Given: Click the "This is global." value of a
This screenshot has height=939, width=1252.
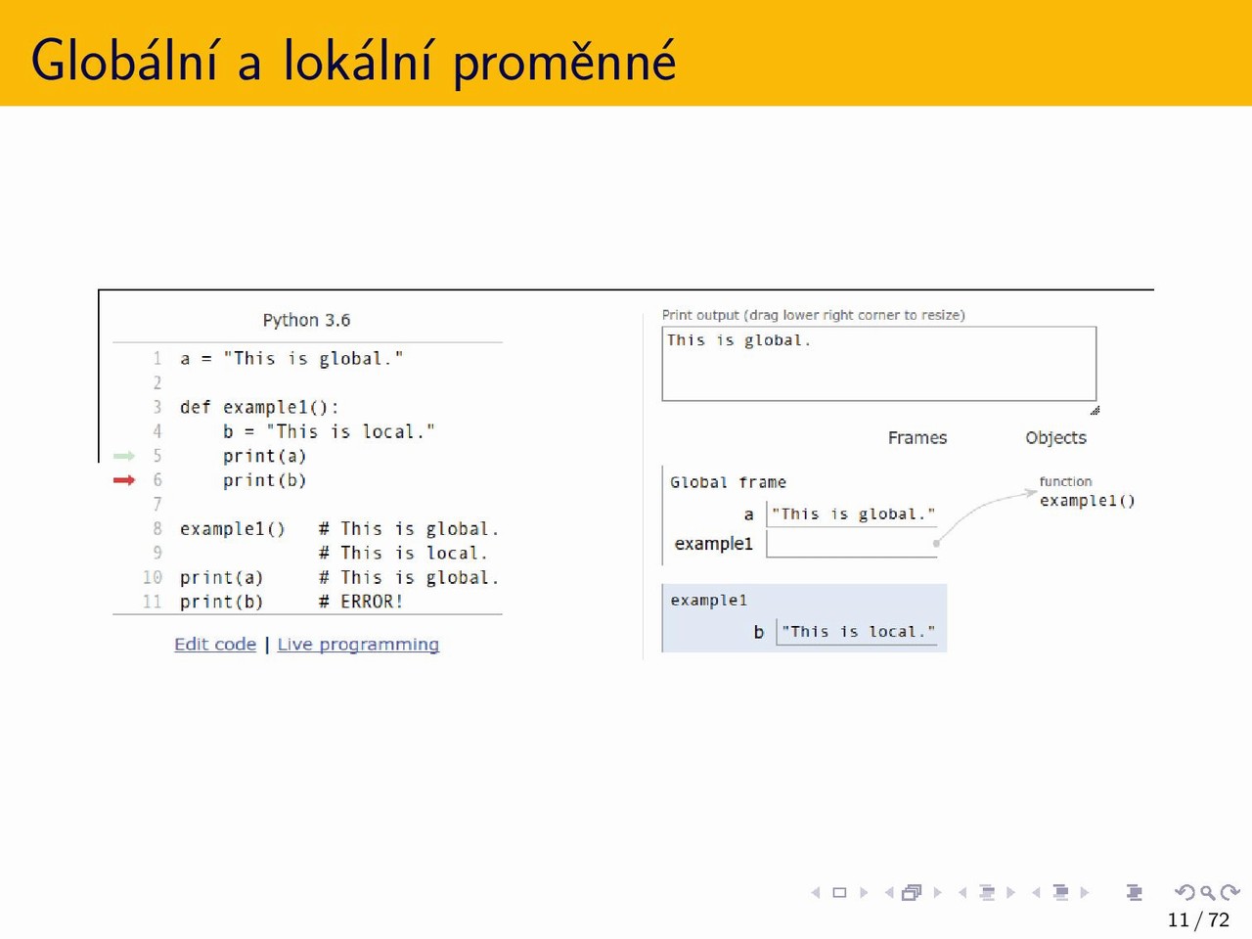Looking at the screenshot, I should [x=853, y=514].
